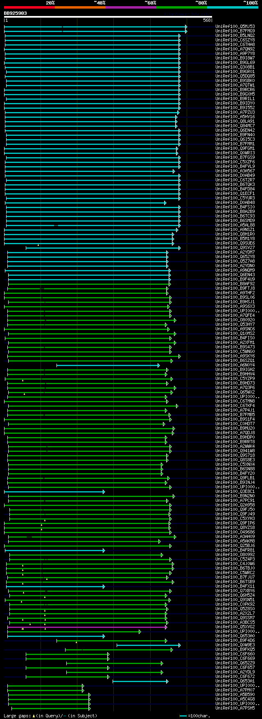Open hit UniRef100_A7QN92
The height and width of the screenshot is (719, 262).
pyautogui.click(x=235, y=49)
